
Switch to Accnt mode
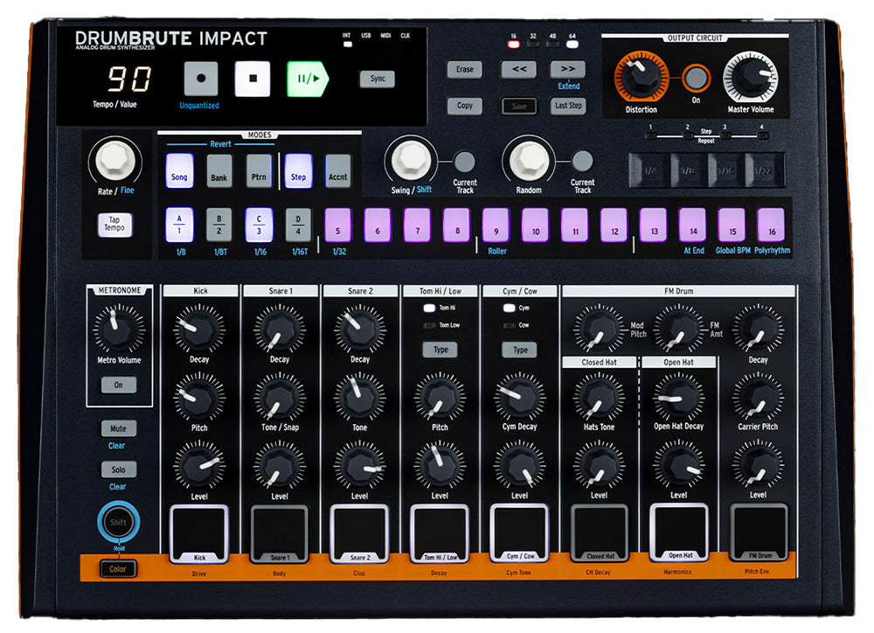pos(336,173)
